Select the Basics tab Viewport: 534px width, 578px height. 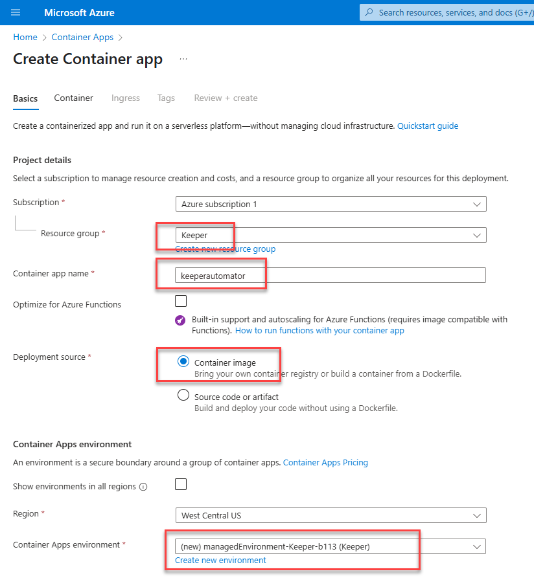point(25,98)
